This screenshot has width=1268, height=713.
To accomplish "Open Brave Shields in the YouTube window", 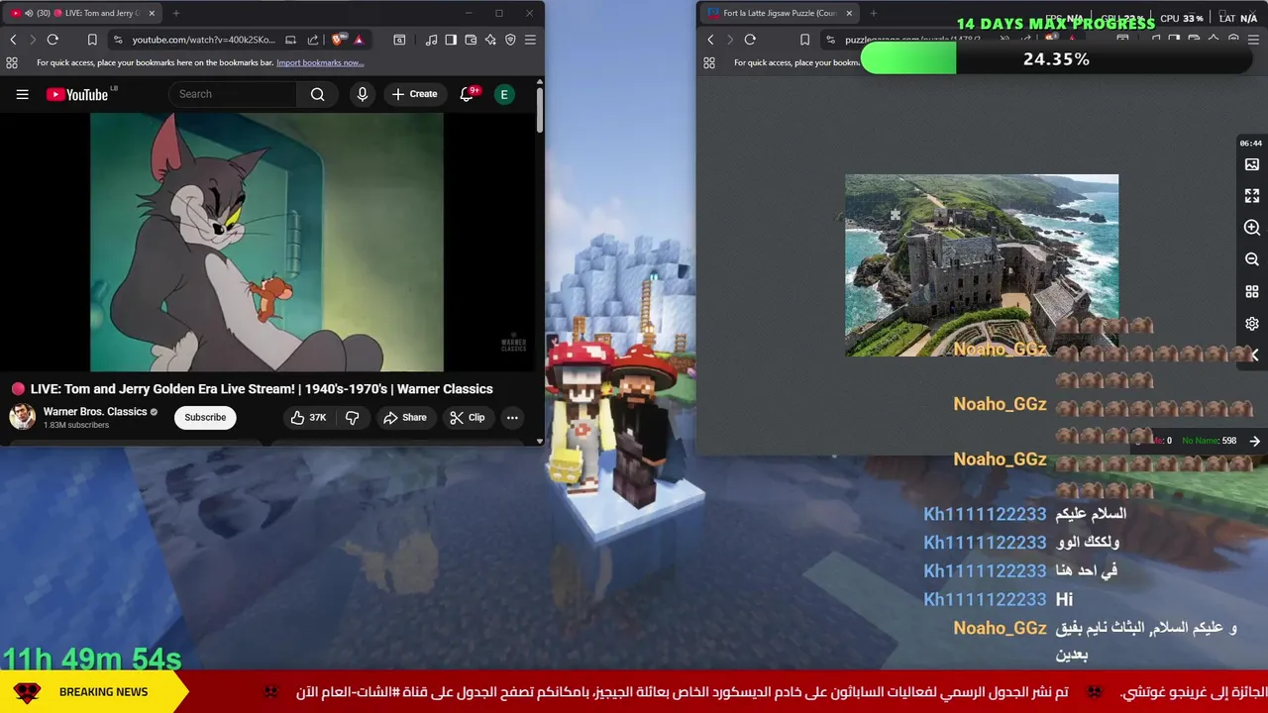I will [x=338, y=40].
